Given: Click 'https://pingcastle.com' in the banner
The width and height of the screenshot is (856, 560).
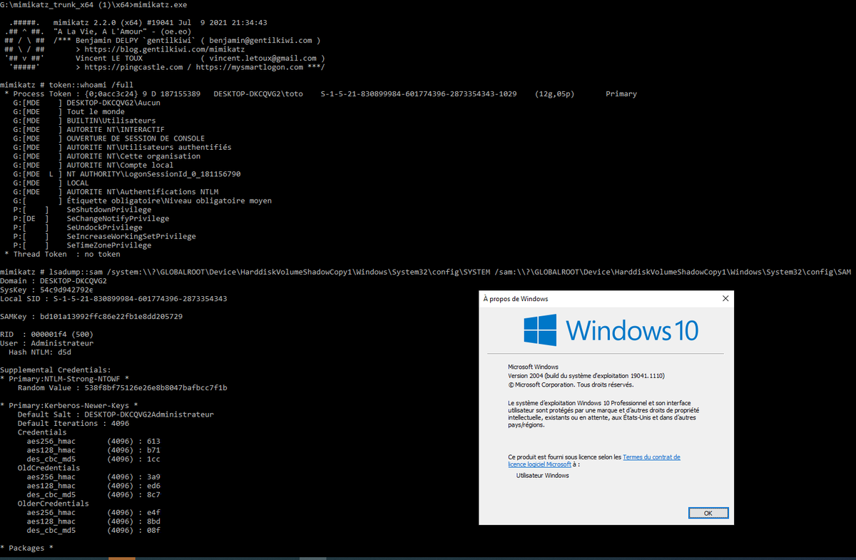Looking at the screenshot, I should [x=134, y=67].
